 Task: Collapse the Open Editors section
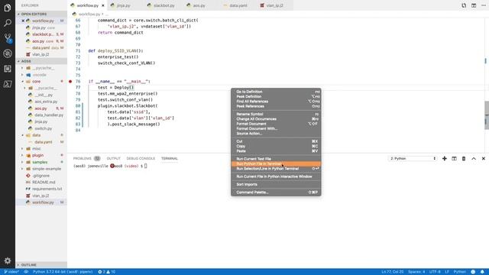click(x=41, y=14)
